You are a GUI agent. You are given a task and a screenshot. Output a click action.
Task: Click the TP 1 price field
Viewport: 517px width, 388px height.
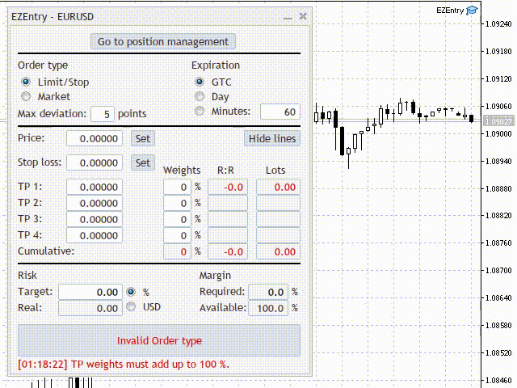tap(95, 187)
